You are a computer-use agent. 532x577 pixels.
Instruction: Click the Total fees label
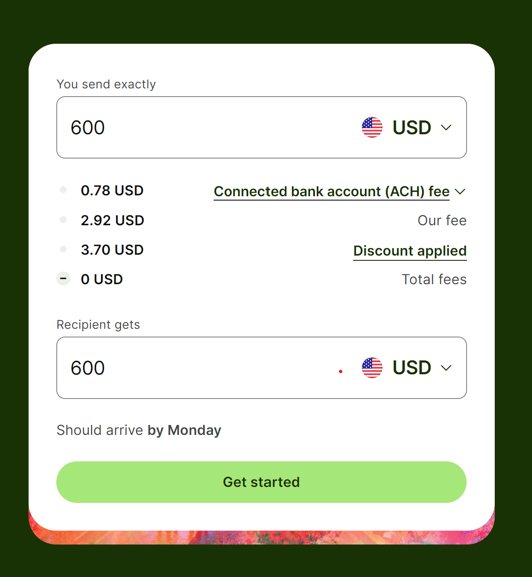pos(434,279)
